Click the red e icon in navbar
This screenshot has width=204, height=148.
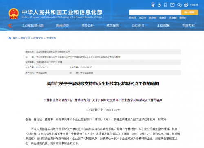[x=10, y=26]
